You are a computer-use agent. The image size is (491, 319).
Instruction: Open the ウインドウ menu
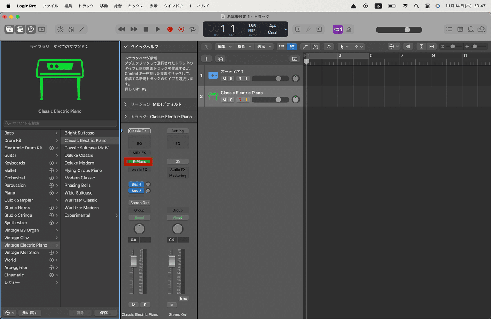tap(173, 6)
